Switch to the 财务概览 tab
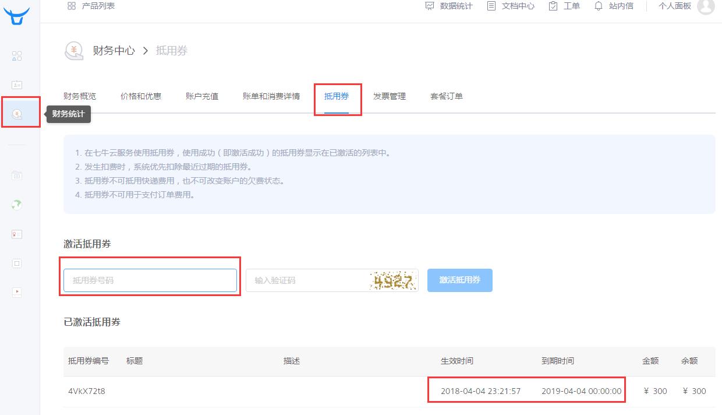This screenshot has height=415, width=722. point(80,96)
